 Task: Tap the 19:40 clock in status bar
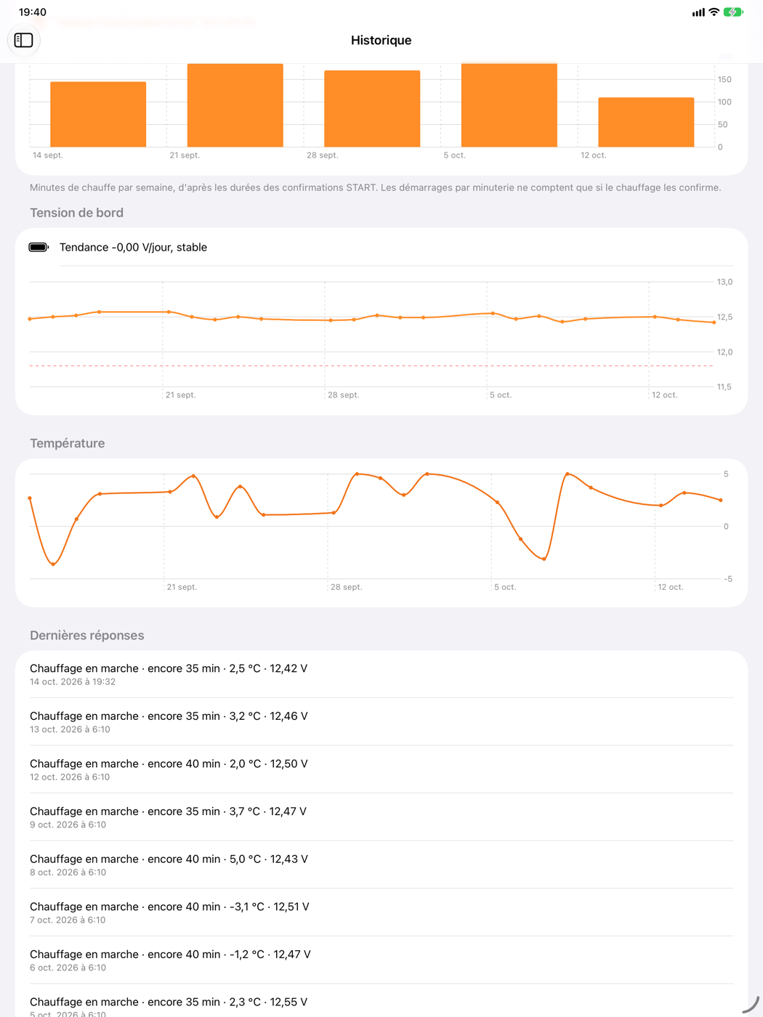(x=33, y=12)
